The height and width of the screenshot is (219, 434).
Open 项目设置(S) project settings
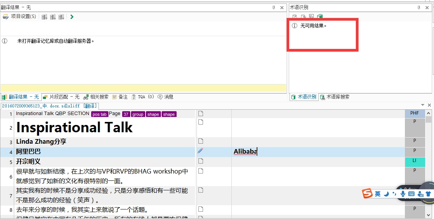(20, 16)
